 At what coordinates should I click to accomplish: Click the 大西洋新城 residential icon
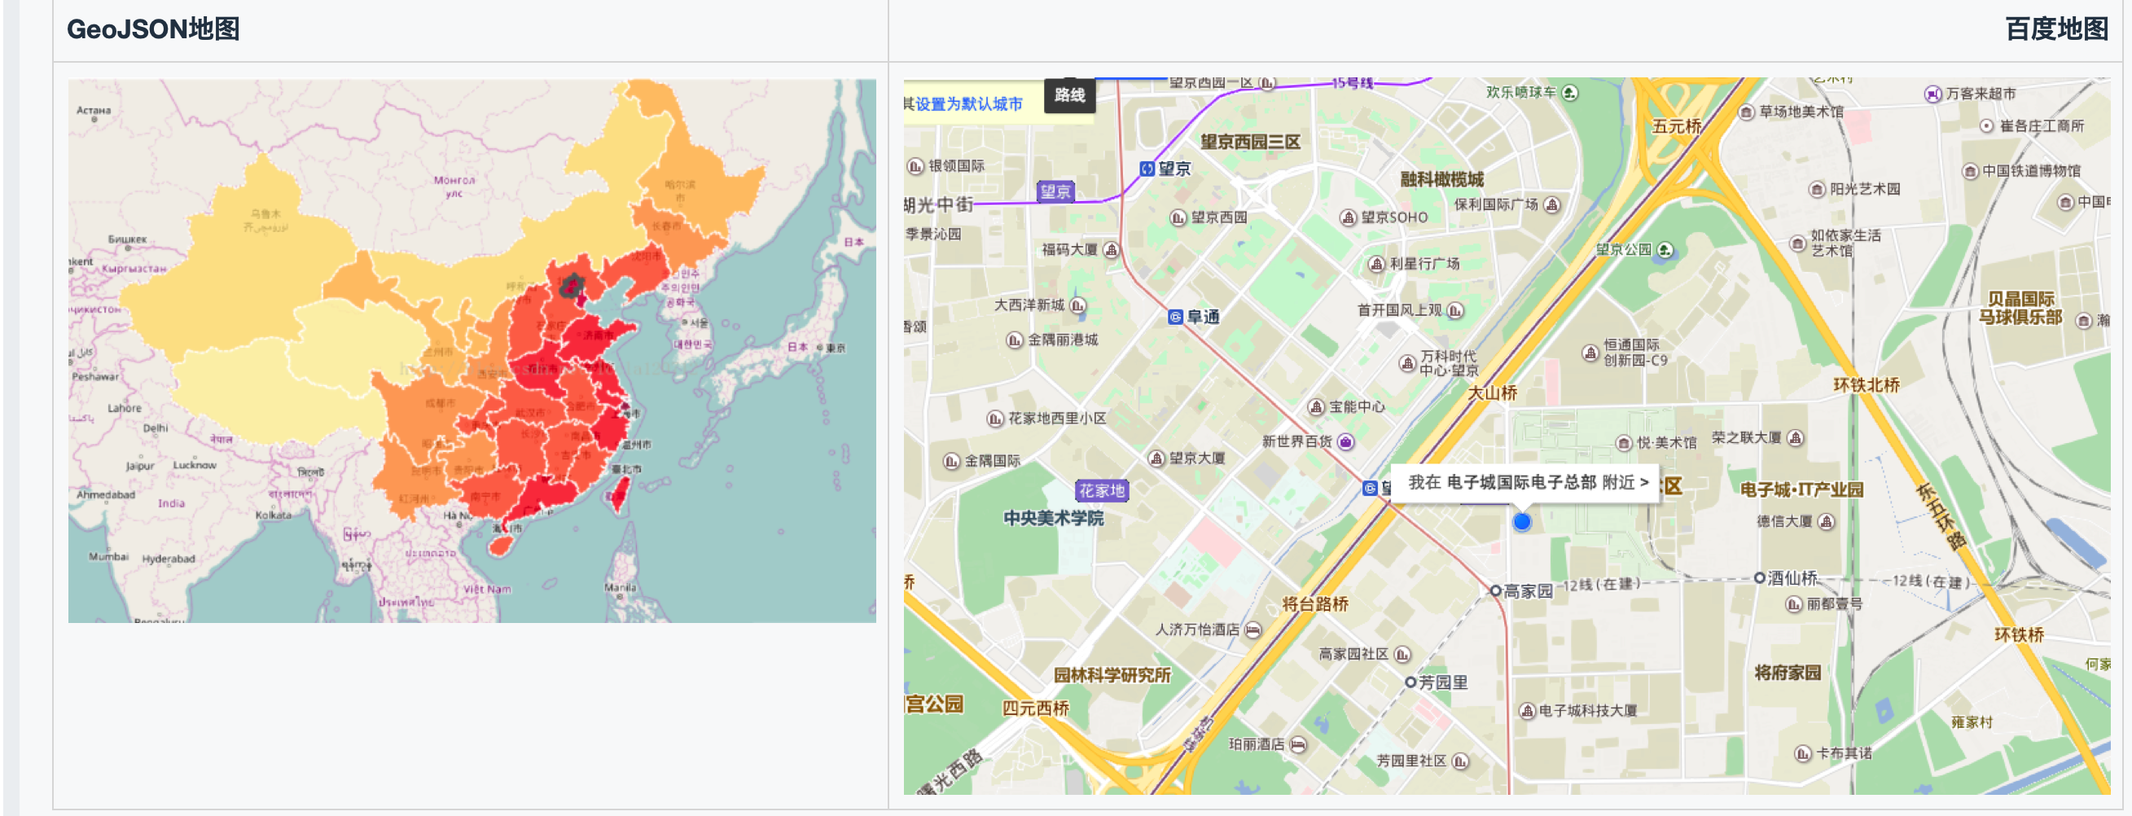coord(1077,305)
